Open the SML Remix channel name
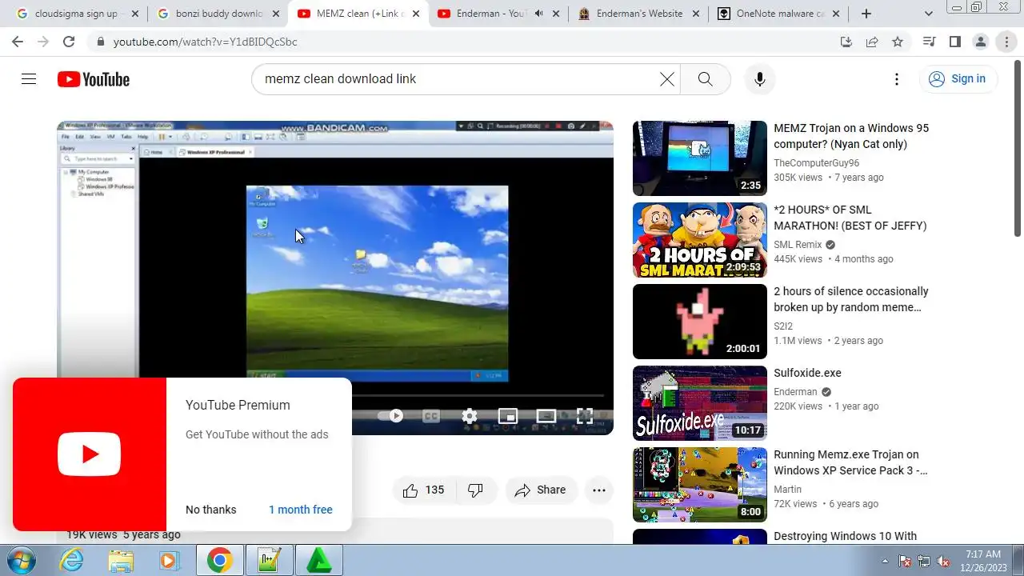The height and width of the screenshot is (576, 1024). click(x=798, y=245)
